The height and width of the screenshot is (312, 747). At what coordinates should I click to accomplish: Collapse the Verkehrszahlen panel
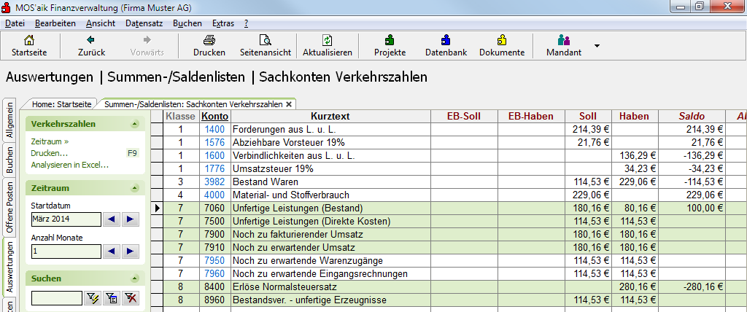click(135, 125)
